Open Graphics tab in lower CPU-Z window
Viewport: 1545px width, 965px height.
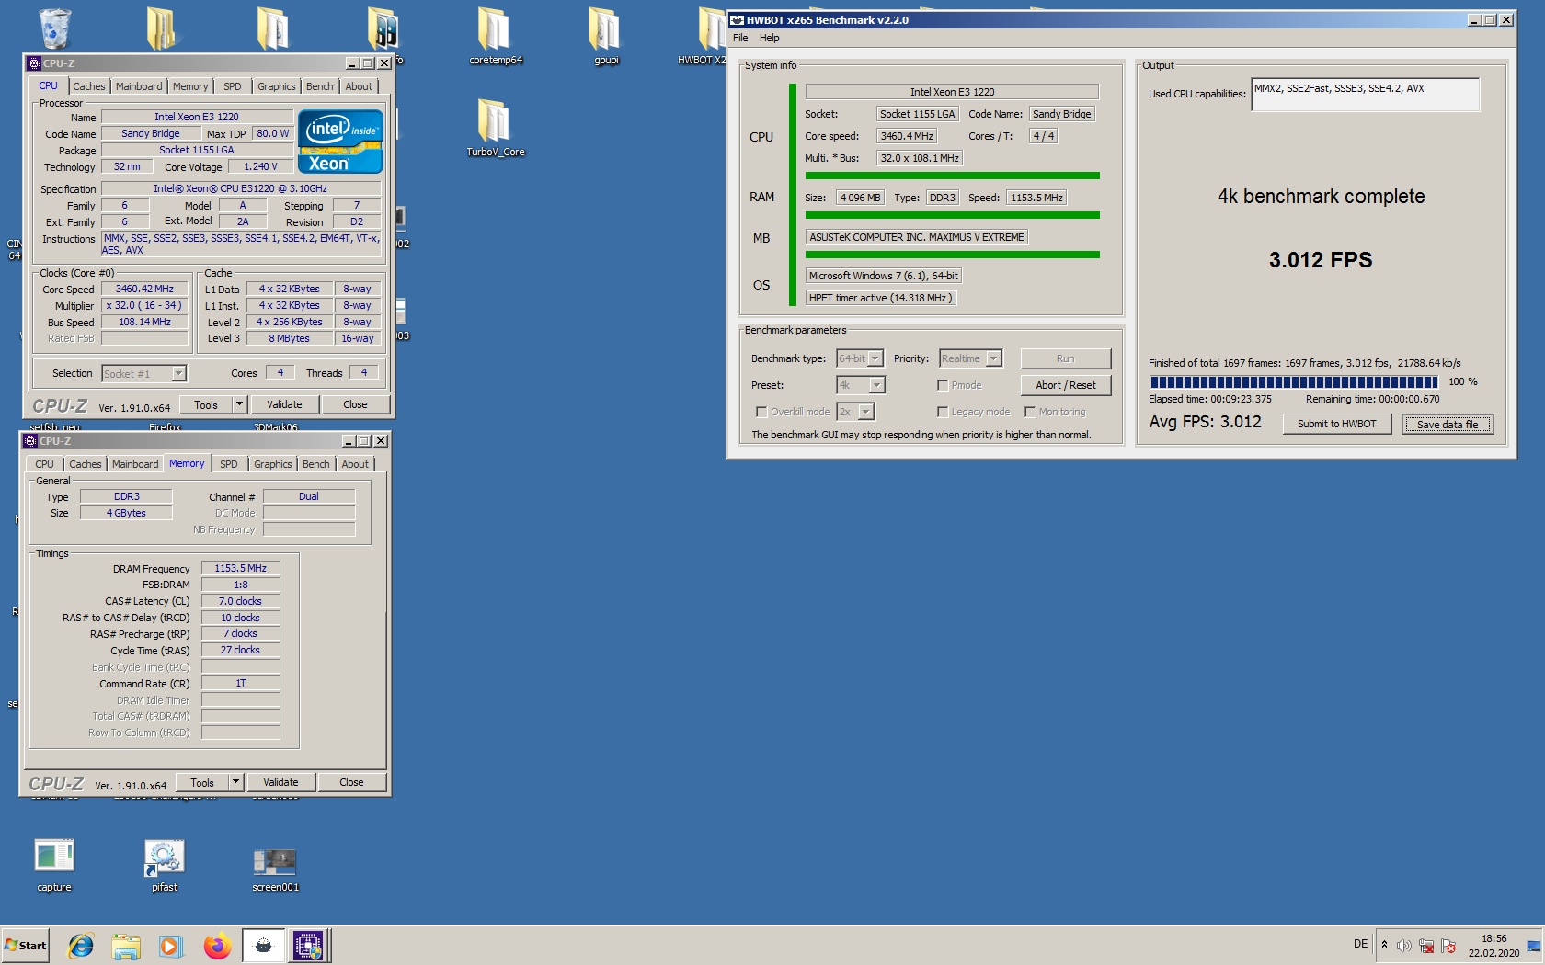(x=273, y=464)
